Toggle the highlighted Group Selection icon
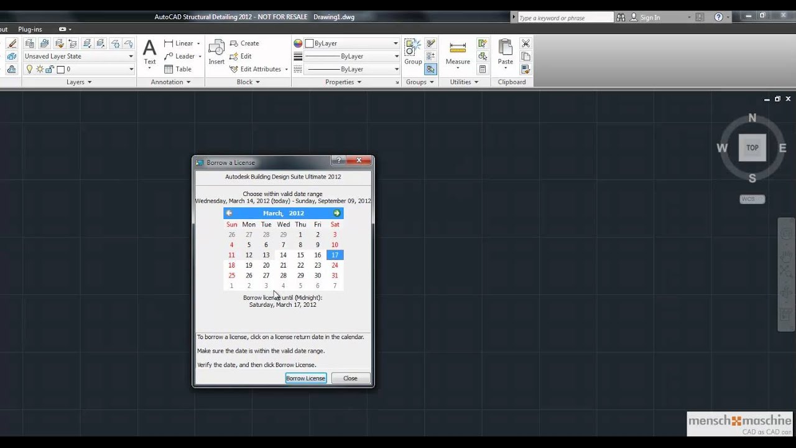Viewport: 796px width, 448px height. pyautogui.click(x=430, y=69)
